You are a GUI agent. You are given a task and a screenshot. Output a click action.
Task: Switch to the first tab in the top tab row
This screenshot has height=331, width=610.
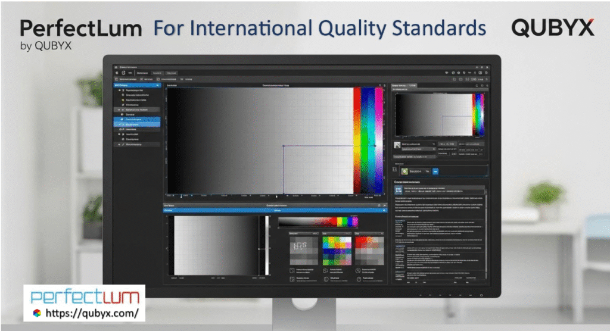[142, 72]
